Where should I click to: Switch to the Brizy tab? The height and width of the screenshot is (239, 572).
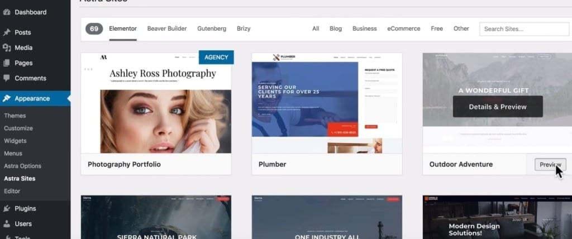click(x=244, y=28)
